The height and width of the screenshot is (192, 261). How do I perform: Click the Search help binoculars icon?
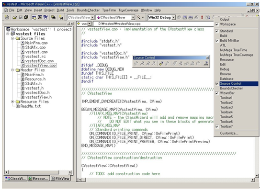click(61, 17)
